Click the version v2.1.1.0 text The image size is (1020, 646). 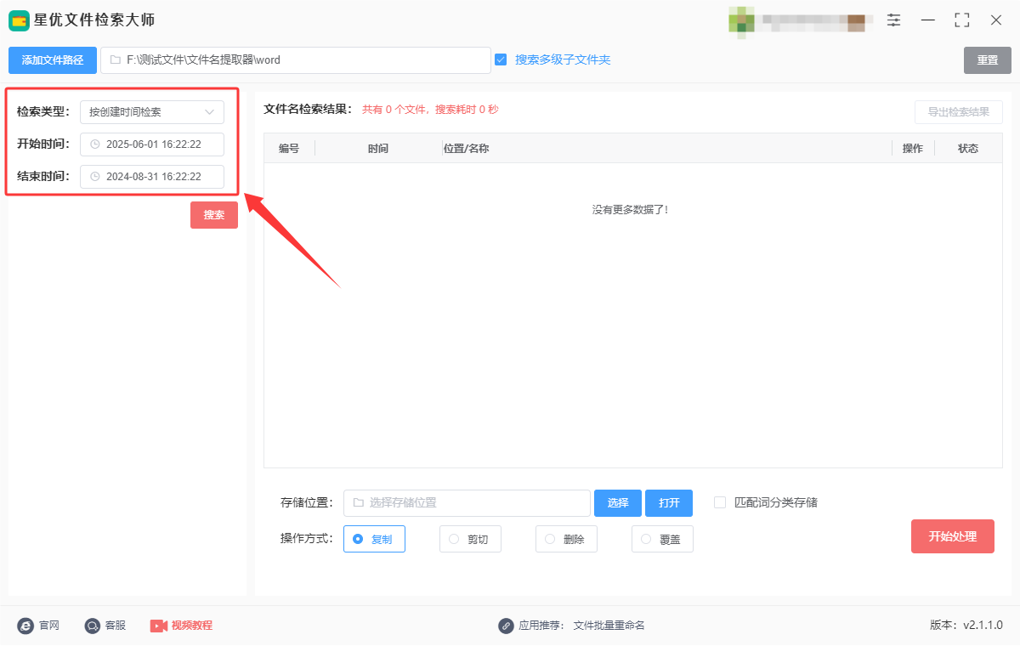tap(966, 626)
